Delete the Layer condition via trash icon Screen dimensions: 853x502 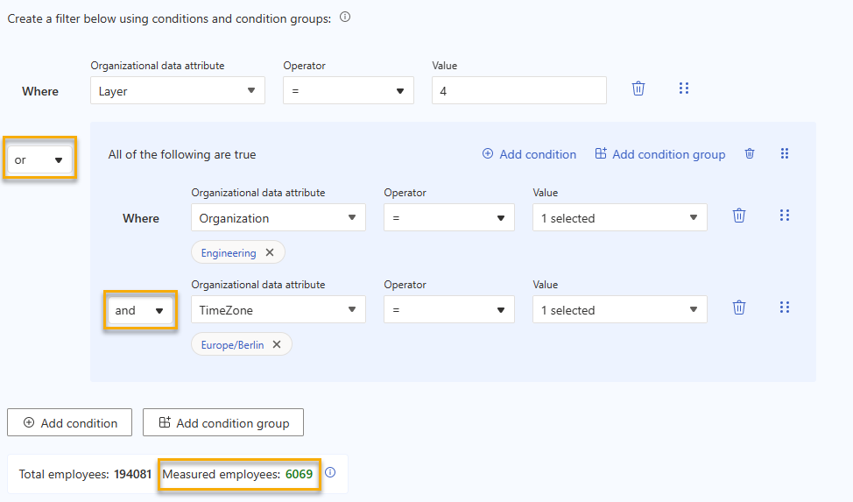click(x=638, y=88)
